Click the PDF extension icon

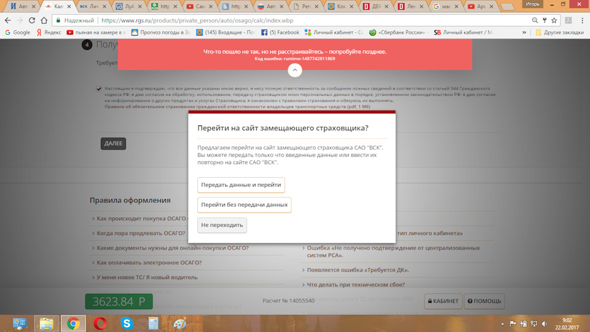[568, 20]
